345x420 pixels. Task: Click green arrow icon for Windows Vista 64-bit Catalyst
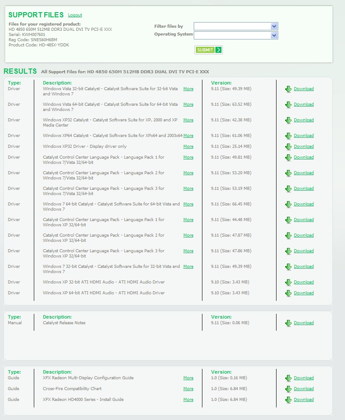[289, 105]
